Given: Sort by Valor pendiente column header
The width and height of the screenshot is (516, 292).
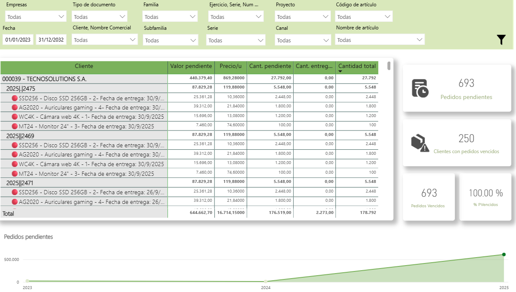Looking at the screenshot, I should coord(191,66).
